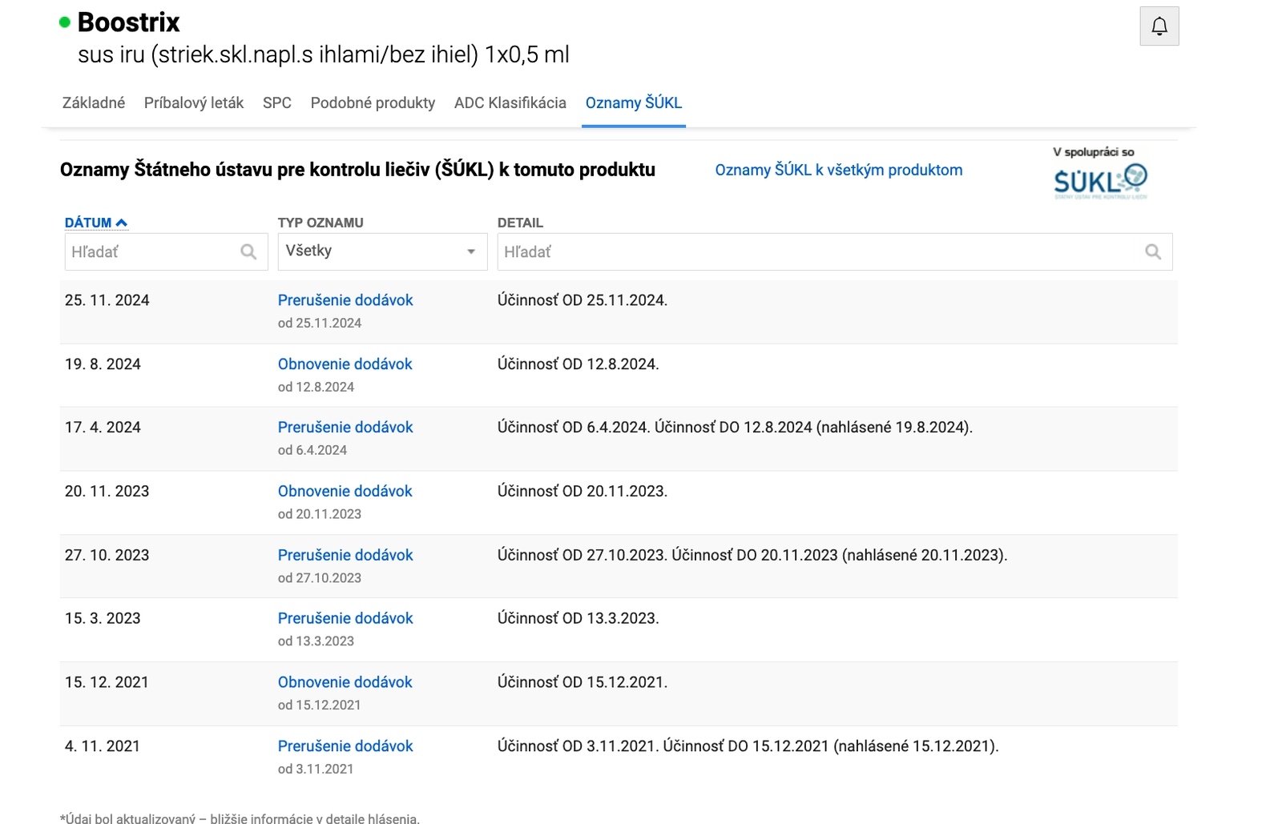Screen dimensions: 1282x824
Task: Open the Príbalový leták tab
Action: click(x=193, y=102)
